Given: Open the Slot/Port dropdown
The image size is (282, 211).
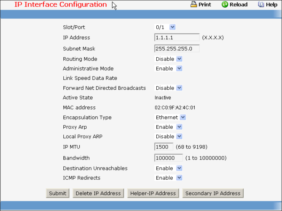Looking at the screenshot, I should [x=165, y=27].
